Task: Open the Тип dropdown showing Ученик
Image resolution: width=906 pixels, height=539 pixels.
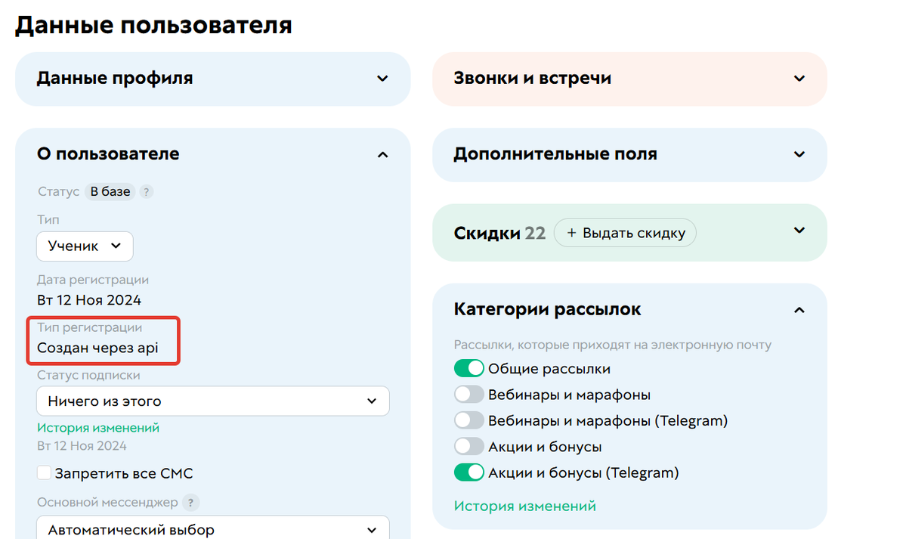Action: [85, 246]
